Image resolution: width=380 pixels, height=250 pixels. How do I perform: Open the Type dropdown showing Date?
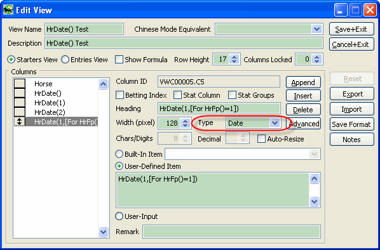pos(275,123)
